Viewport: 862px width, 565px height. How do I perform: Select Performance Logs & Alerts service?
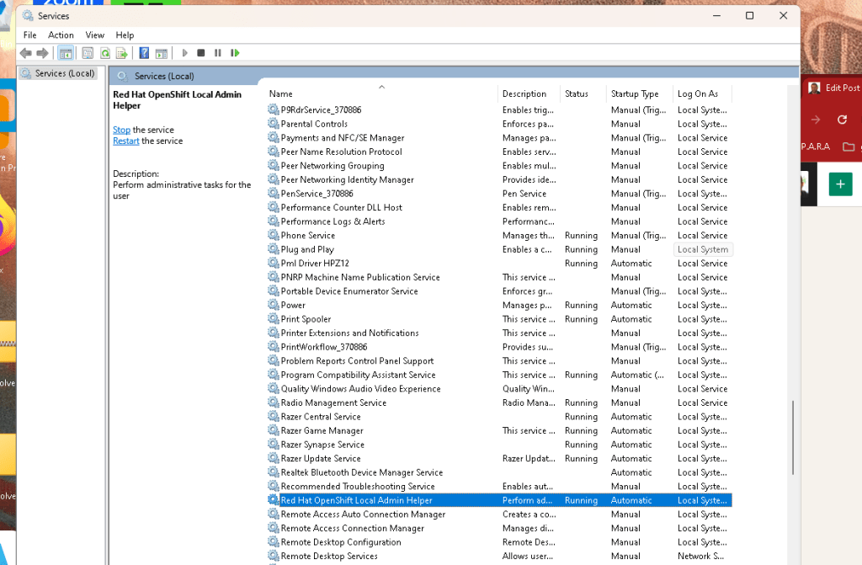pos(499,221)
